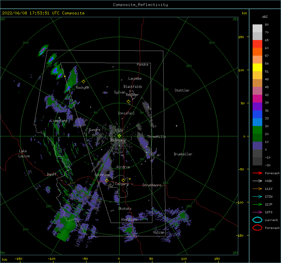Click the 80 dBZ light gray swatch
The height and width of the screenshot is (263, 281).
(x=257, y=28)
